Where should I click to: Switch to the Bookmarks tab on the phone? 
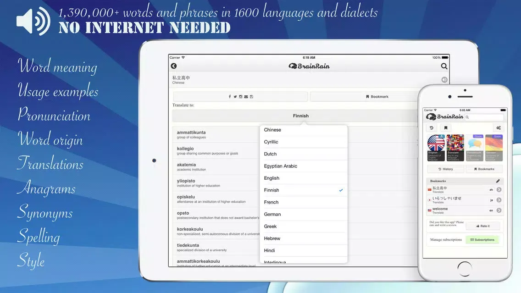[x=484, y=169]
